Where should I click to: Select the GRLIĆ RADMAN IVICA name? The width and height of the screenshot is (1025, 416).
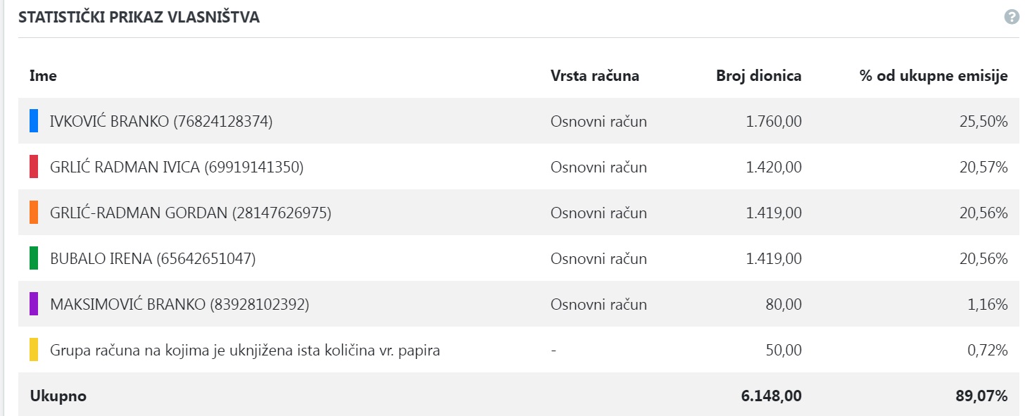pyautogui.click(x=177, y=167)
